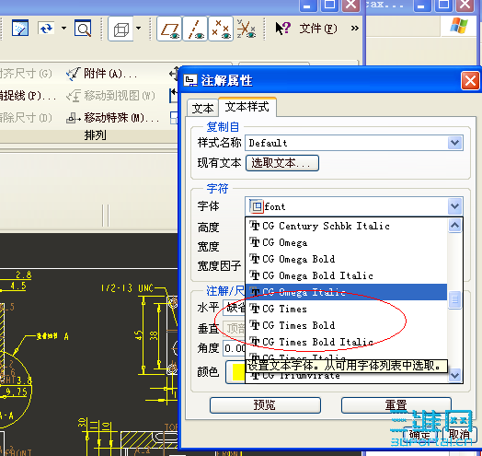Click the 取消 button
The width and height of the screenshot is (482, 456).
tap(459, 435)
